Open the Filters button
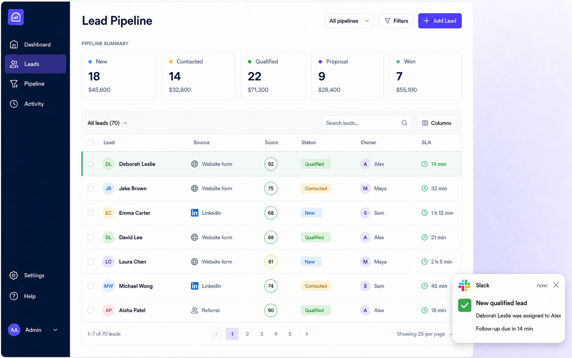Image resolution: width=572 pixels, height=358 pixels. tap(396, 21)
